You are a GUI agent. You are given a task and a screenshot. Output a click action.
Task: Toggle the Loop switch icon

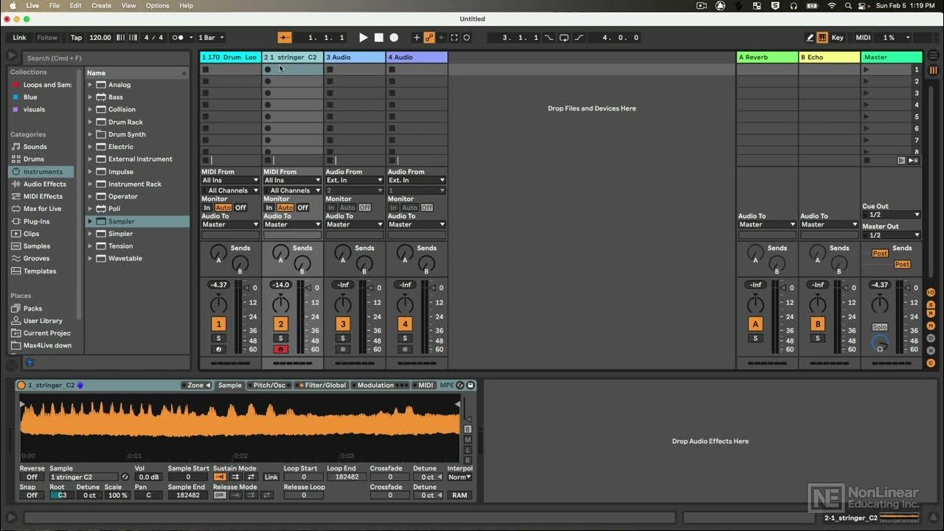(564, 38)
